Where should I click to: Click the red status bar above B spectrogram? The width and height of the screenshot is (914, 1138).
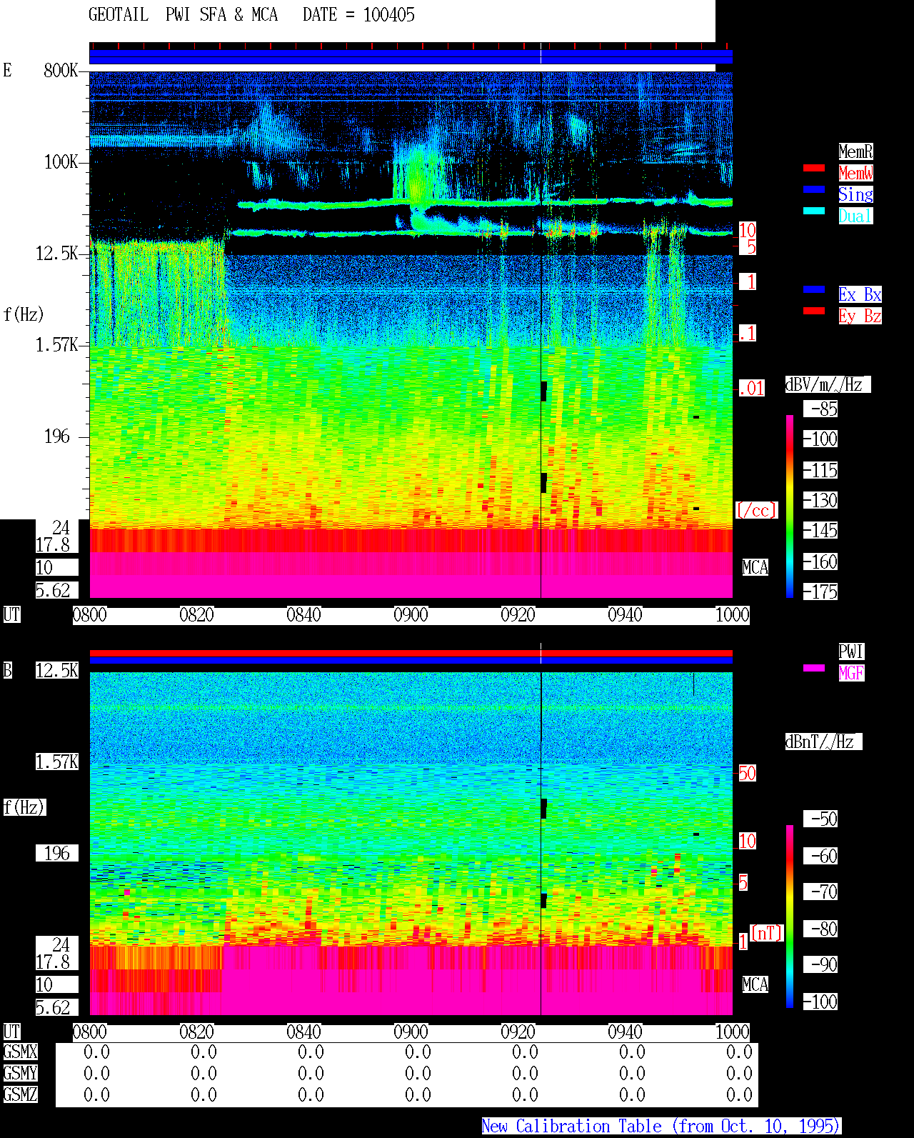point(411,653)
